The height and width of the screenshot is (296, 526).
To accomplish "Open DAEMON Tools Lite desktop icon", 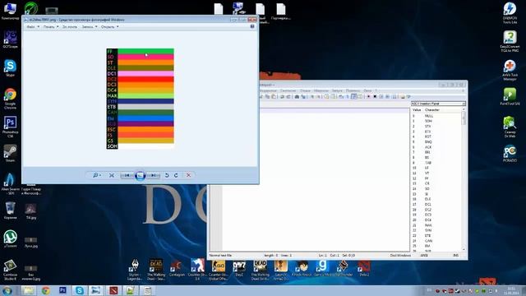I will (510, 13).
